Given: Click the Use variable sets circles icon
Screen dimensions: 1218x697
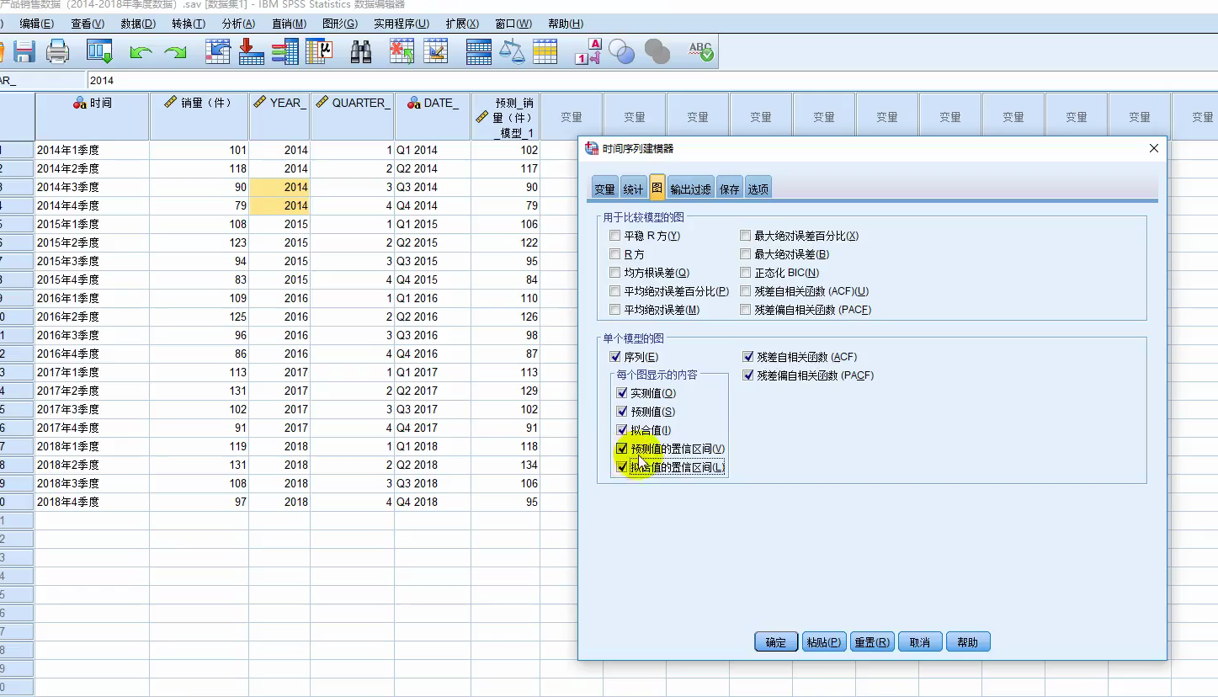Looking at the screenshot, I should [621, 52].
